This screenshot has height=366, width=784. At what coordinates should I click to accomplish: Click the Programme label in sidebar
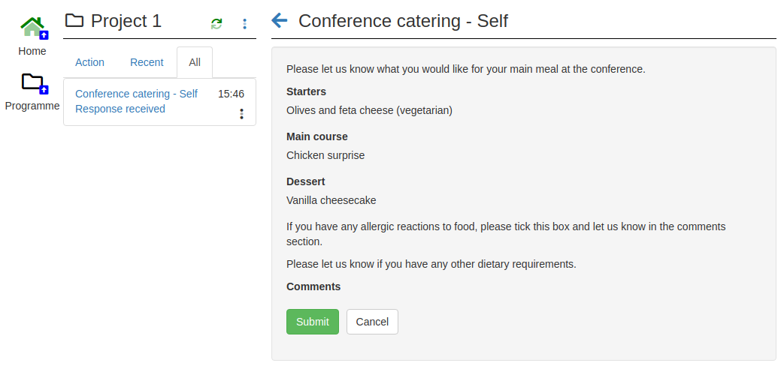coord(32,106)
